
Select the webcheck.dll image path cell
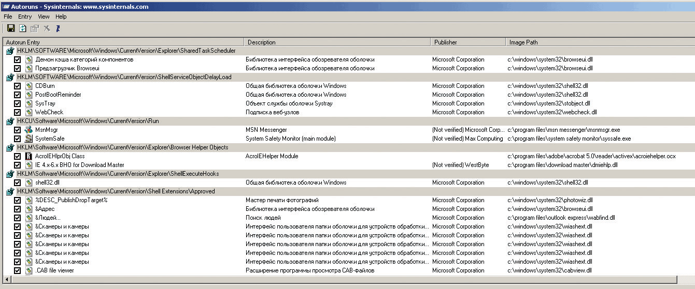pos(552,112)
